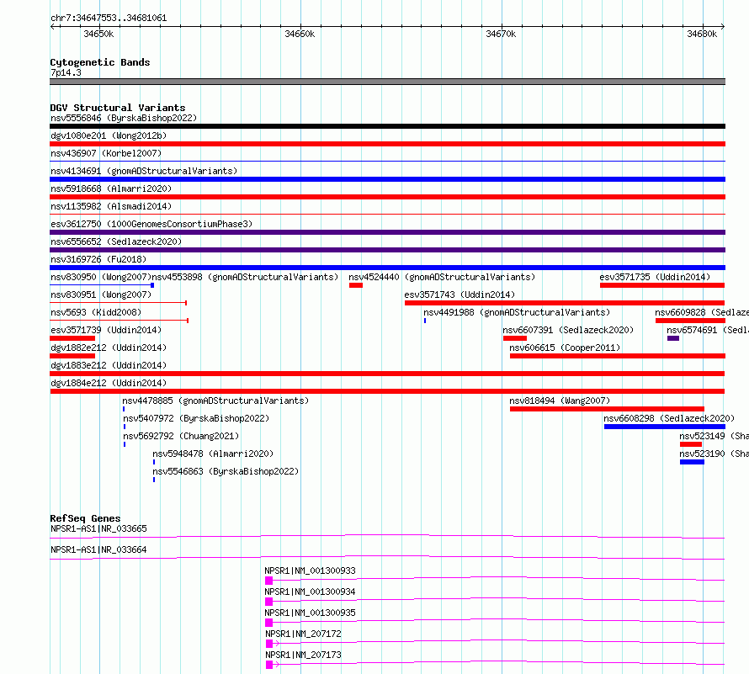Open dgv1080e201 Wong2012b variant label
749x674 pixels.
click(109, 135)
